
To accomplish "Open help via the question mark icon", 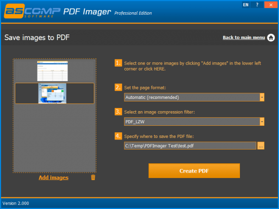I will coord(257,5).
